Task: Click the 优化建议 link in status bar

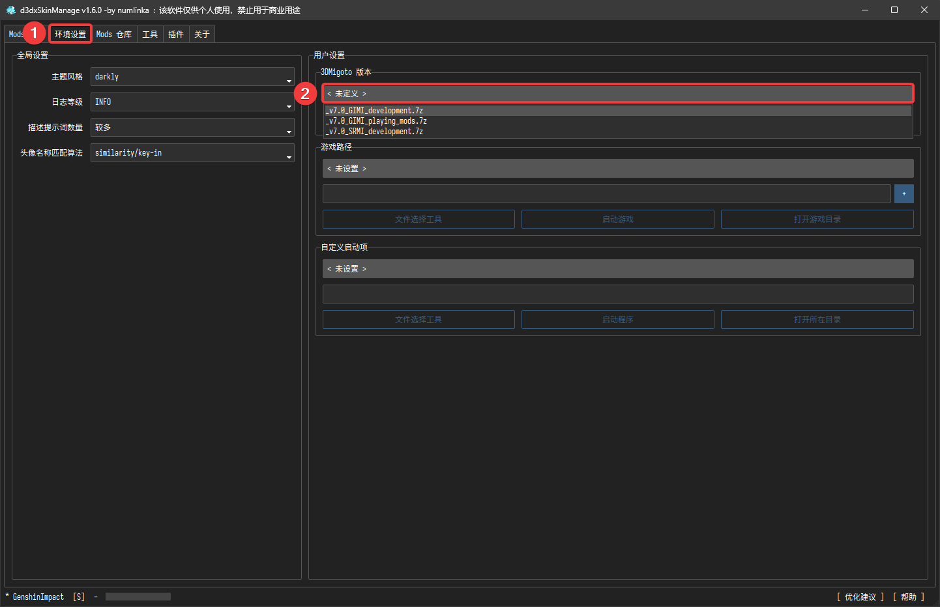Action: [x=860, y=597]
